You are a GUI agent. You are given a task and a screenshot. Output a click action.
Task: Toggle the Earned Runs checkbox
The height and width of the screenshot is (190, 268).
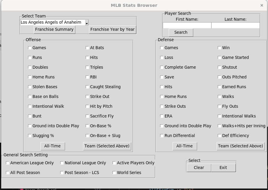[x=219, y=87]
